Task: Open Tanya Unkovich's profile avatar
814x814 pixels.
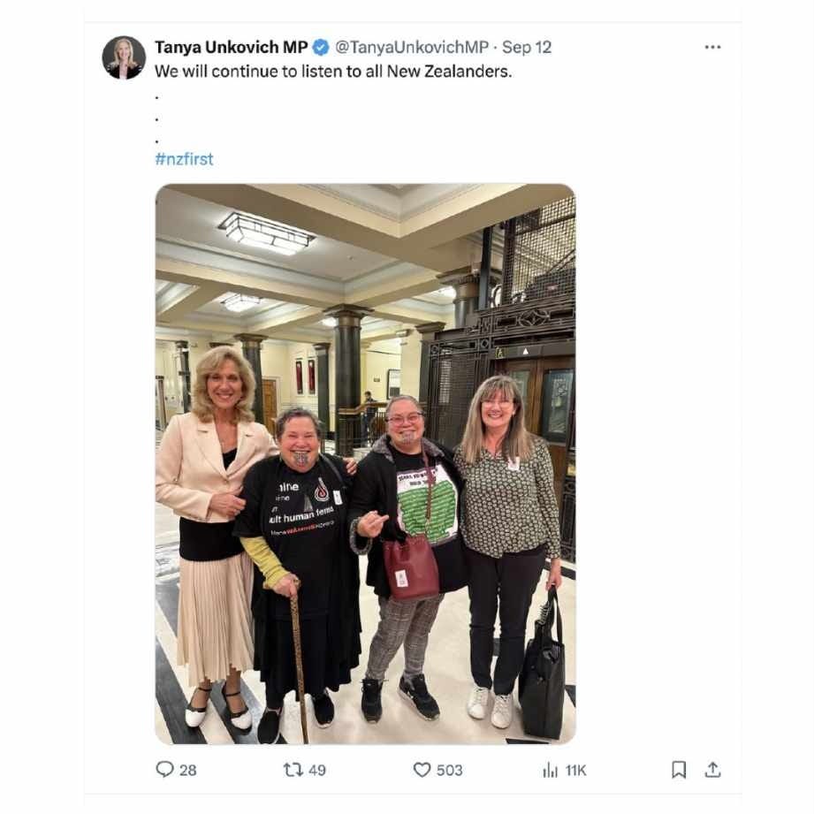Action: tap(124, 57)
